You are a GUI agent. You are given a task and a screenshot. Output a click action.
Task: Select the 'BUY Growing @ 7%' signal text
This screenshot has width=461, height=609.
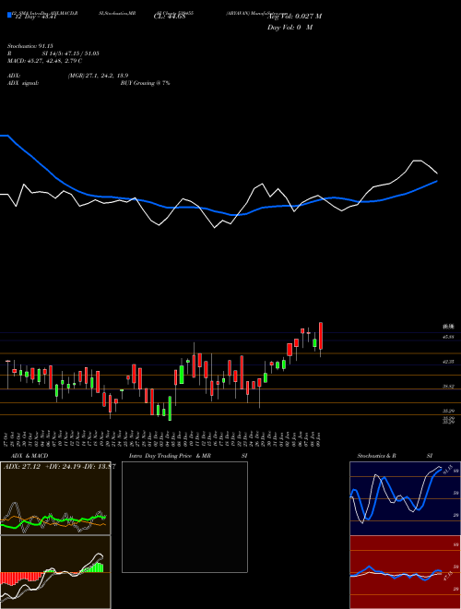click(x=145, y=83)
